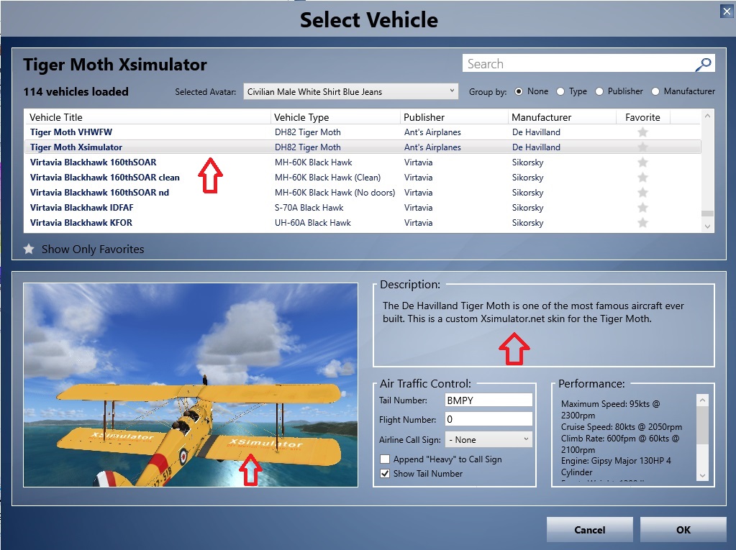Open Airline Call Sign dropdown
The image size is (736, 550).
tap(489, 440)
